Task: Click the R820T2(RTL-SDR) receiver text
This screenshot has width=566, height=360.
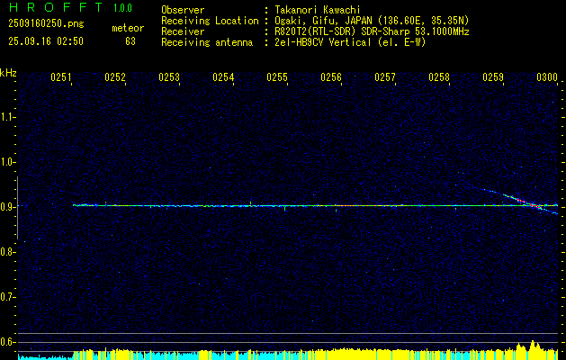Action: pyautogui.click(x=372, y=31)
